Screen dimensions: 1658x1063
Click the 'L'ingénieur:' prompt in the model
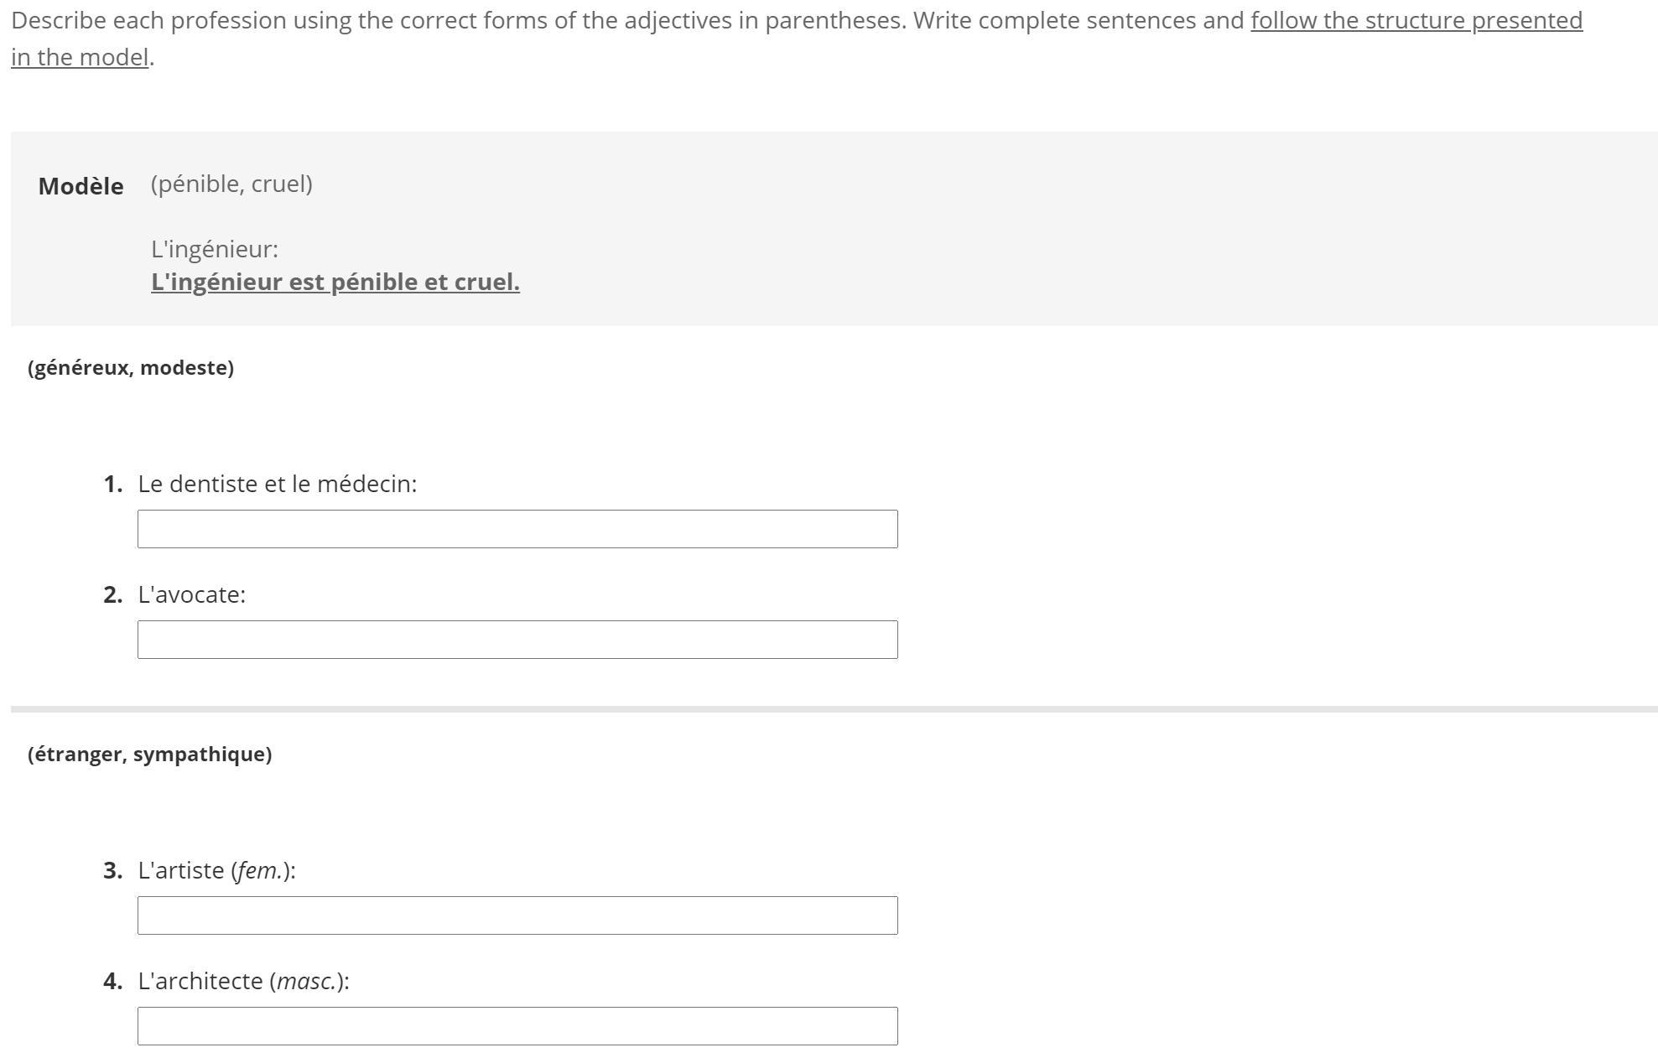click(x=215, y=249)
